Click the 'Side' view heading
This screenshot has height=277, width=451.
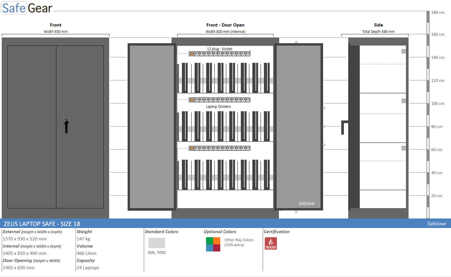[x=379, y=25]
